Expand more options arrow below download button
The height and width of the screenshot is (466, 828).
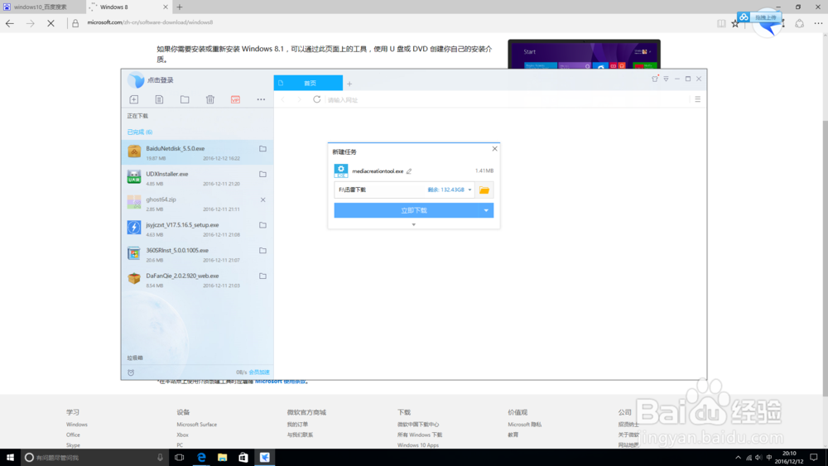[413, 225]
